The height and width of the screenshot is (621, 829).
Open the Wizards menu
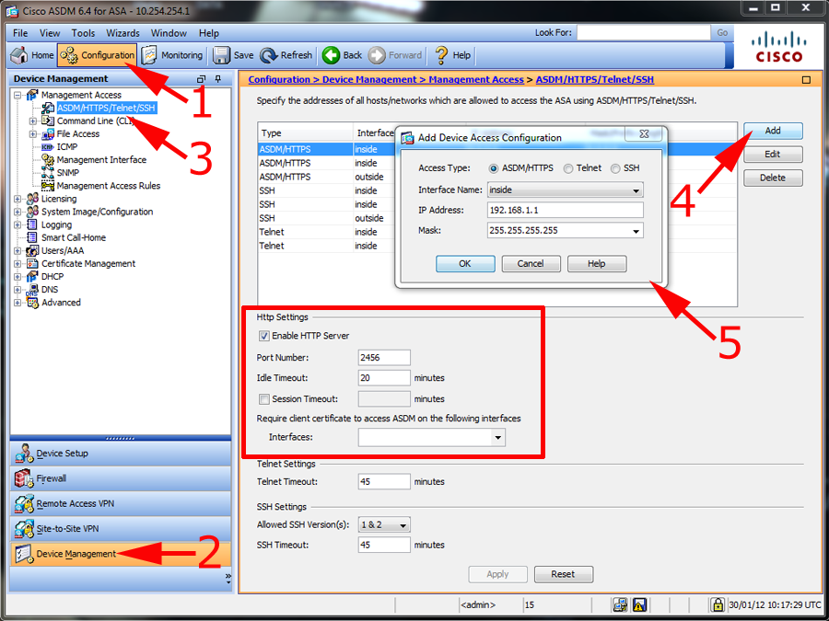(123, 33)
